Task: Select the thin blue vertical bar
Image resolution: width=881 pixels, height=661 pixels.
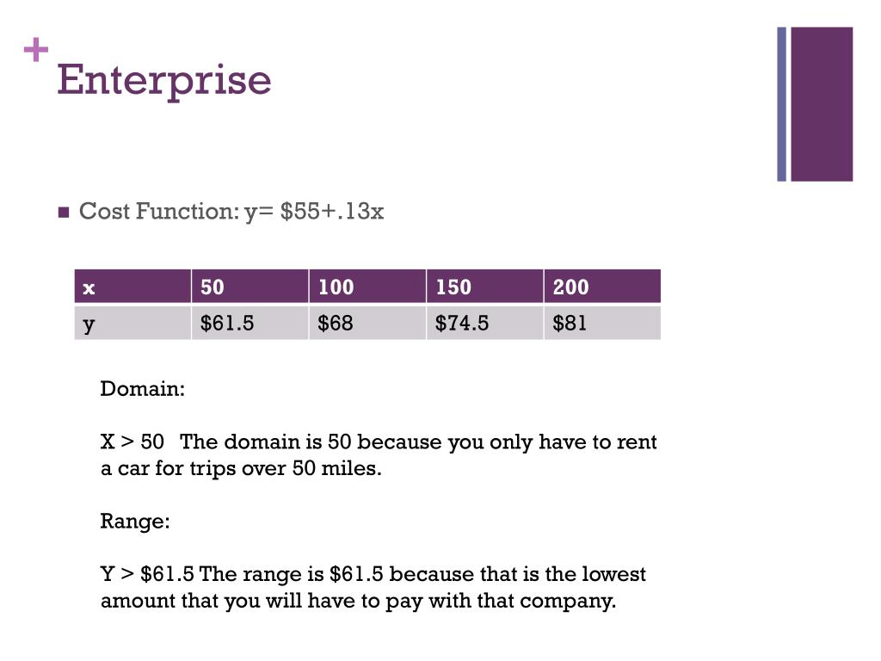Action: (781, 104)
